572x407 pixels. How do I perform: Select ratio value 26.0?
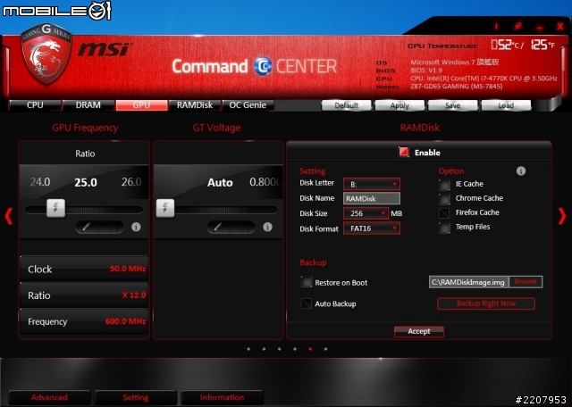tap(131, 182)
